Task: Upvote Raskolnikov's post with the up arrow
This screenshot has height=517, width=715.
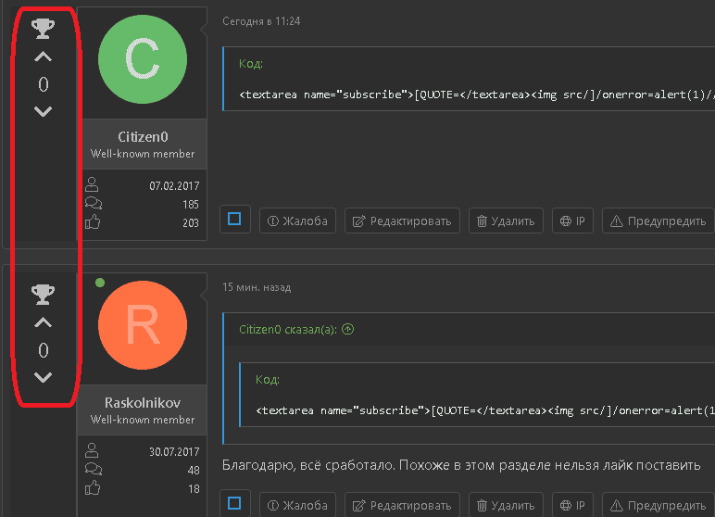Action: 43,323
